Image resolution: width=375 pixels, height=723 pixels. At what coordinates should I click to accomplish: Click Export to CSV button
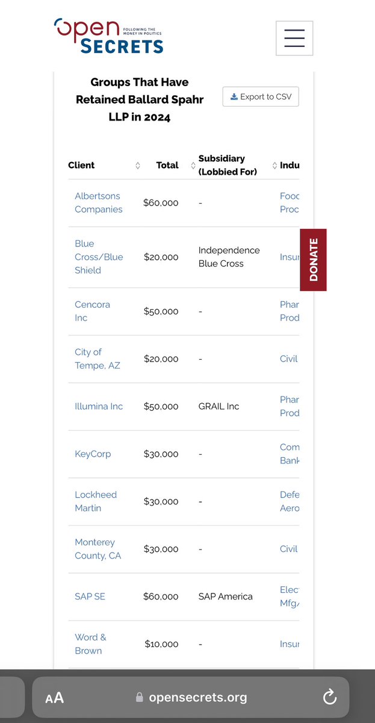(x=261, y=96)
